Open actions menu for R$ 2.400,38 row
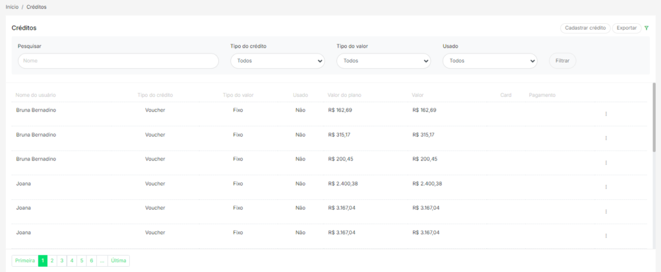Viewport: 661px width, 272px height. 606,187
